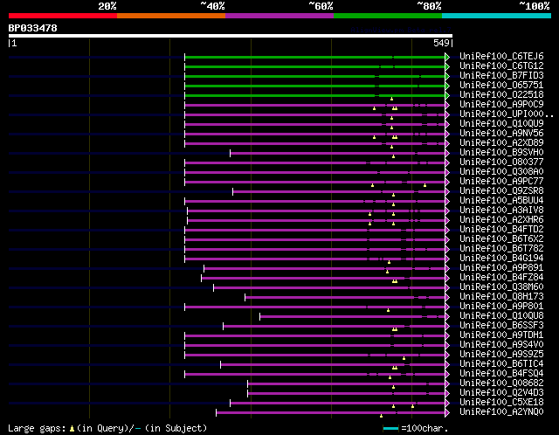559x435 pixels.
Task: Click the green alignment bar of UniRef100_C6TEJ6
Action: (314, 57)
